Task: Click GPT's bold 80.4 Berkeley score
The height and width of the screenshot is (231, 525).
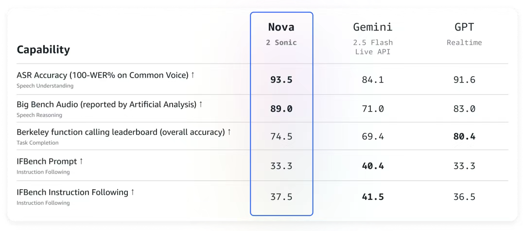Action: (464, 136)
